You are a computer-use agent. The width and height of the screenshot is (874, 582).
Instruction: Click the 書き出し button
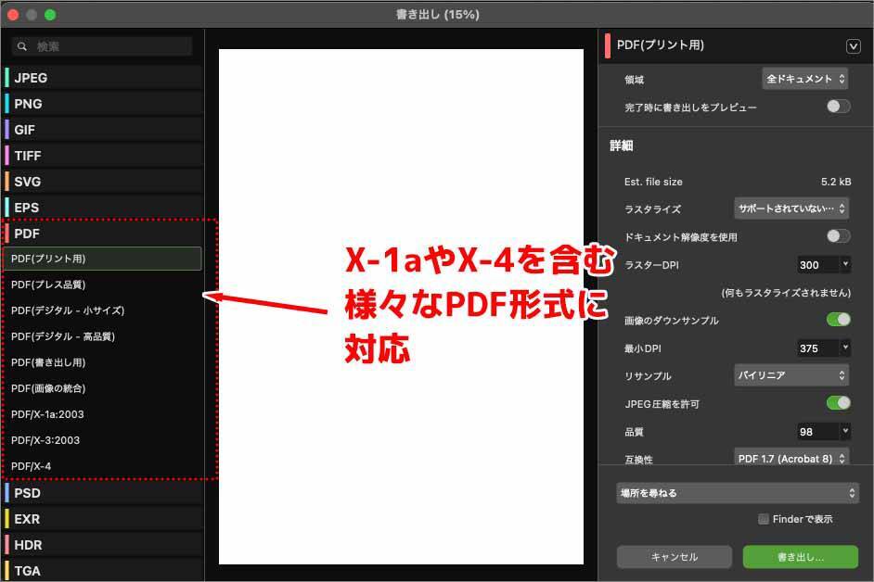tap(800, 557)
